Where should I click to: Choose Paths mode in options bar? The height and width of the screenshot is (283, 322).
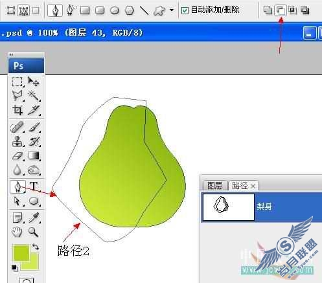[x=23, y=10]
